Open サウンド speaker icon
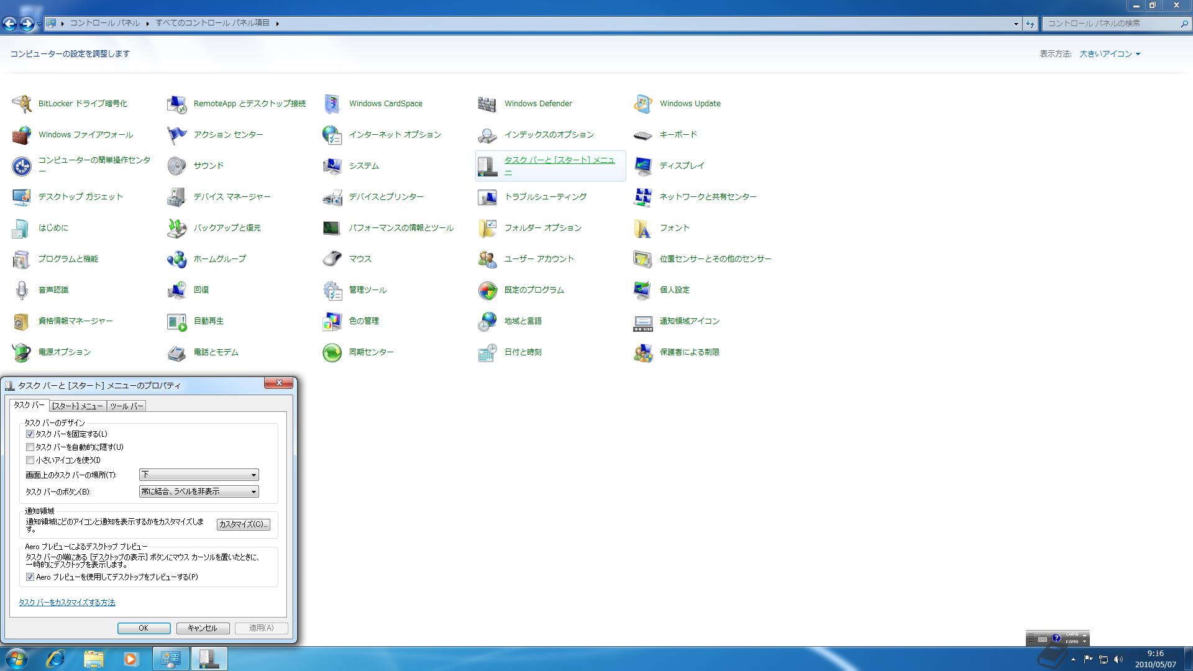The height and width of the screenshot is (671, 1193). pos(177,166)
